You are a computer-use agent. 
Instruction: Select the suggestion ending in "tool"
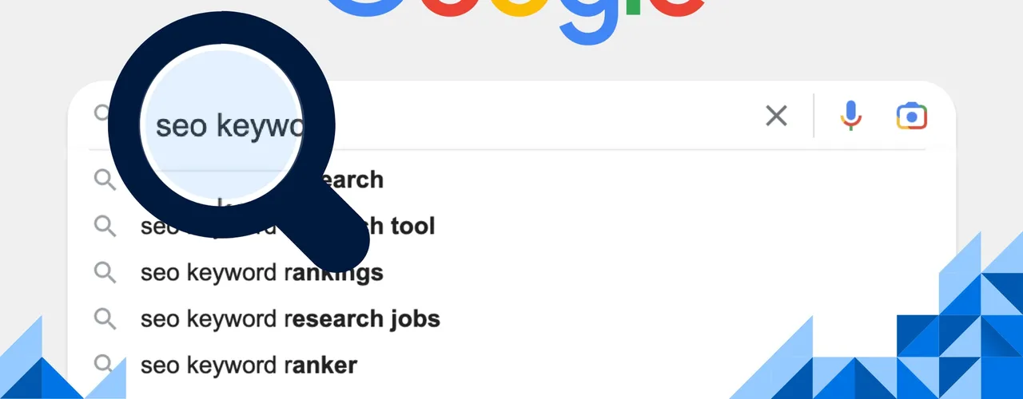(288, 226)
